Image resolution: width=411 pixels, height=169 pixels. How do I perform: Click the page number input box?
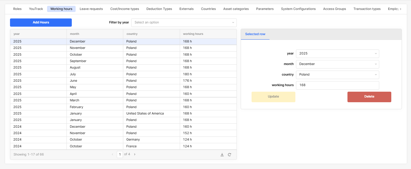coord(120,154)
